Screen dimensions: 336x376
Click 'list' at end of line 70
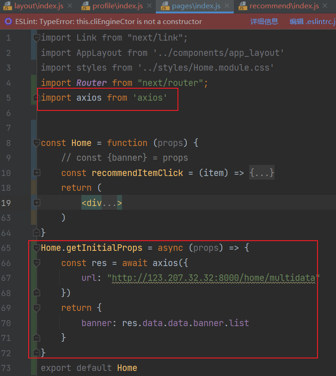tap(239, 323)
